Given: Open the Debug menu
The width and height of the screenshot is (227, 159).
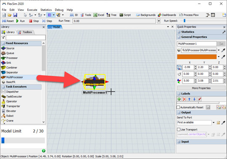Looking at the screenshot, I should [x=59, y=10].
